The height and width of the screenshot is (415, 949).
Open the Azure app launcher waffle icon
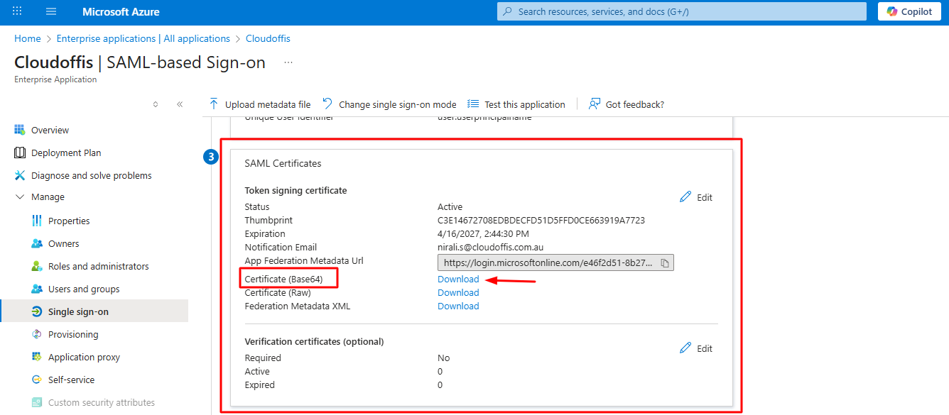click(17, 11)
